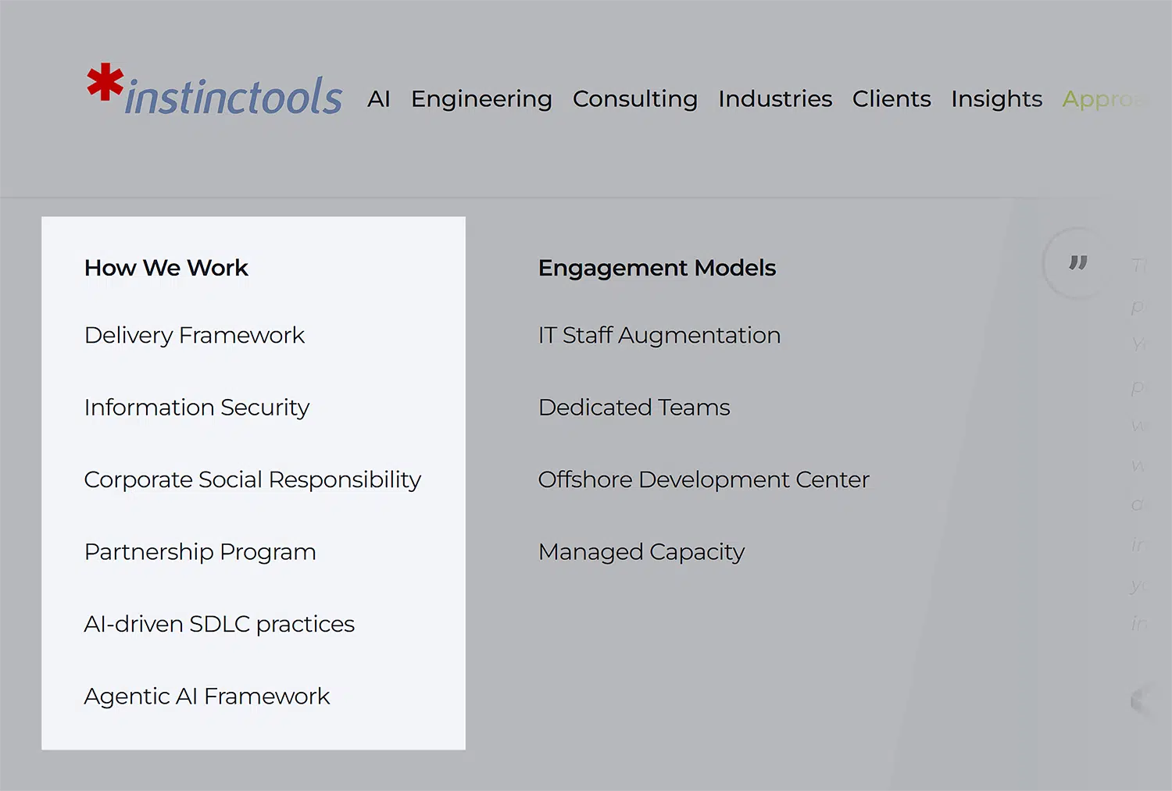Viewport: 1172px width, 791px height.
Task: Select the How We Work heading
Action: [x=166, y=268]
